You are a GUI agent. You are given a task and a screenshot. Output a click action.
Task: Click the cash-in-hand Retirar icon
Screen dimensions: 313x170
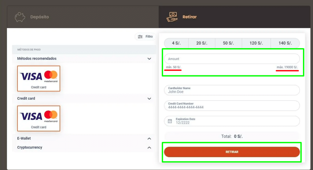[x=172, y=17]
